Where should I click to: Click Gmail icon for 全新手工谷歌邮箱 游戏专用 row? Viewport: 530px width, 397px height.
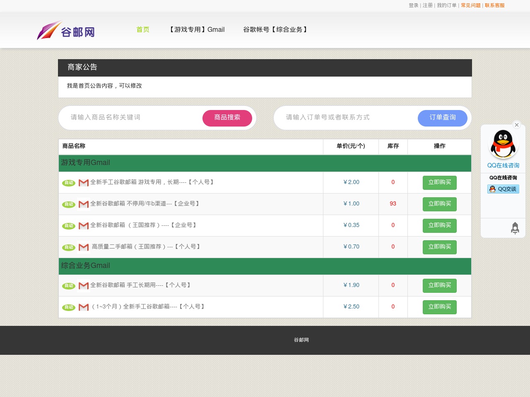84,182
